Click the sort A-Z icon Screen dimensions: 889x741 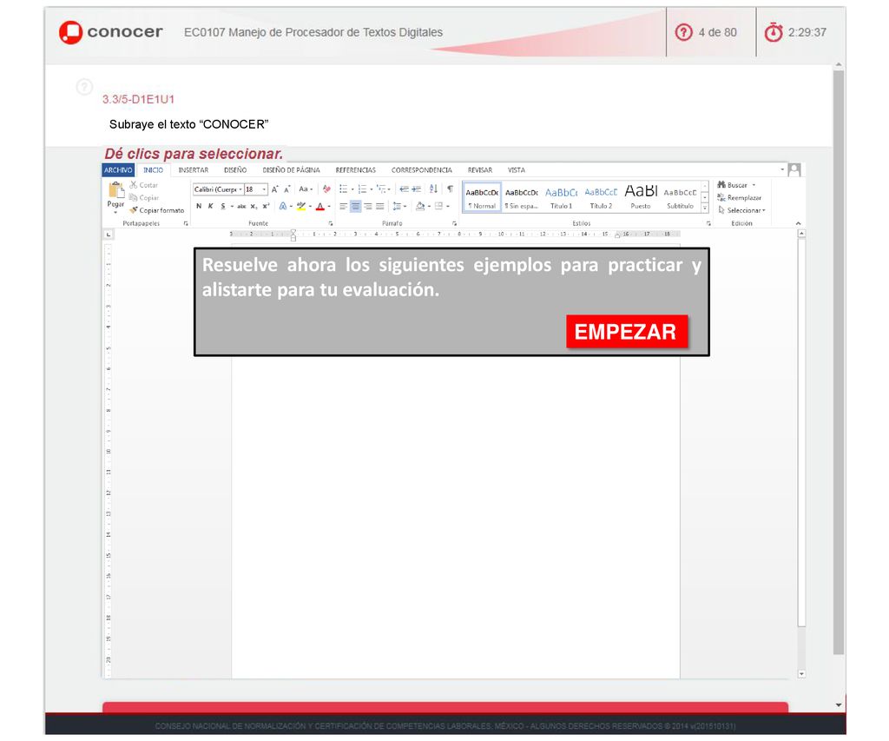pos(434,189)
